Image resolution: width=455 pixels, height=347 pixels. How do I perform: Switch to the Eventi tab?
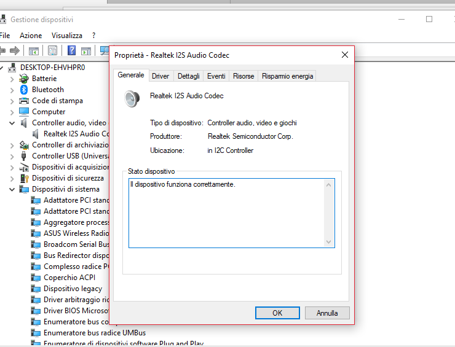tap(216, 76)
